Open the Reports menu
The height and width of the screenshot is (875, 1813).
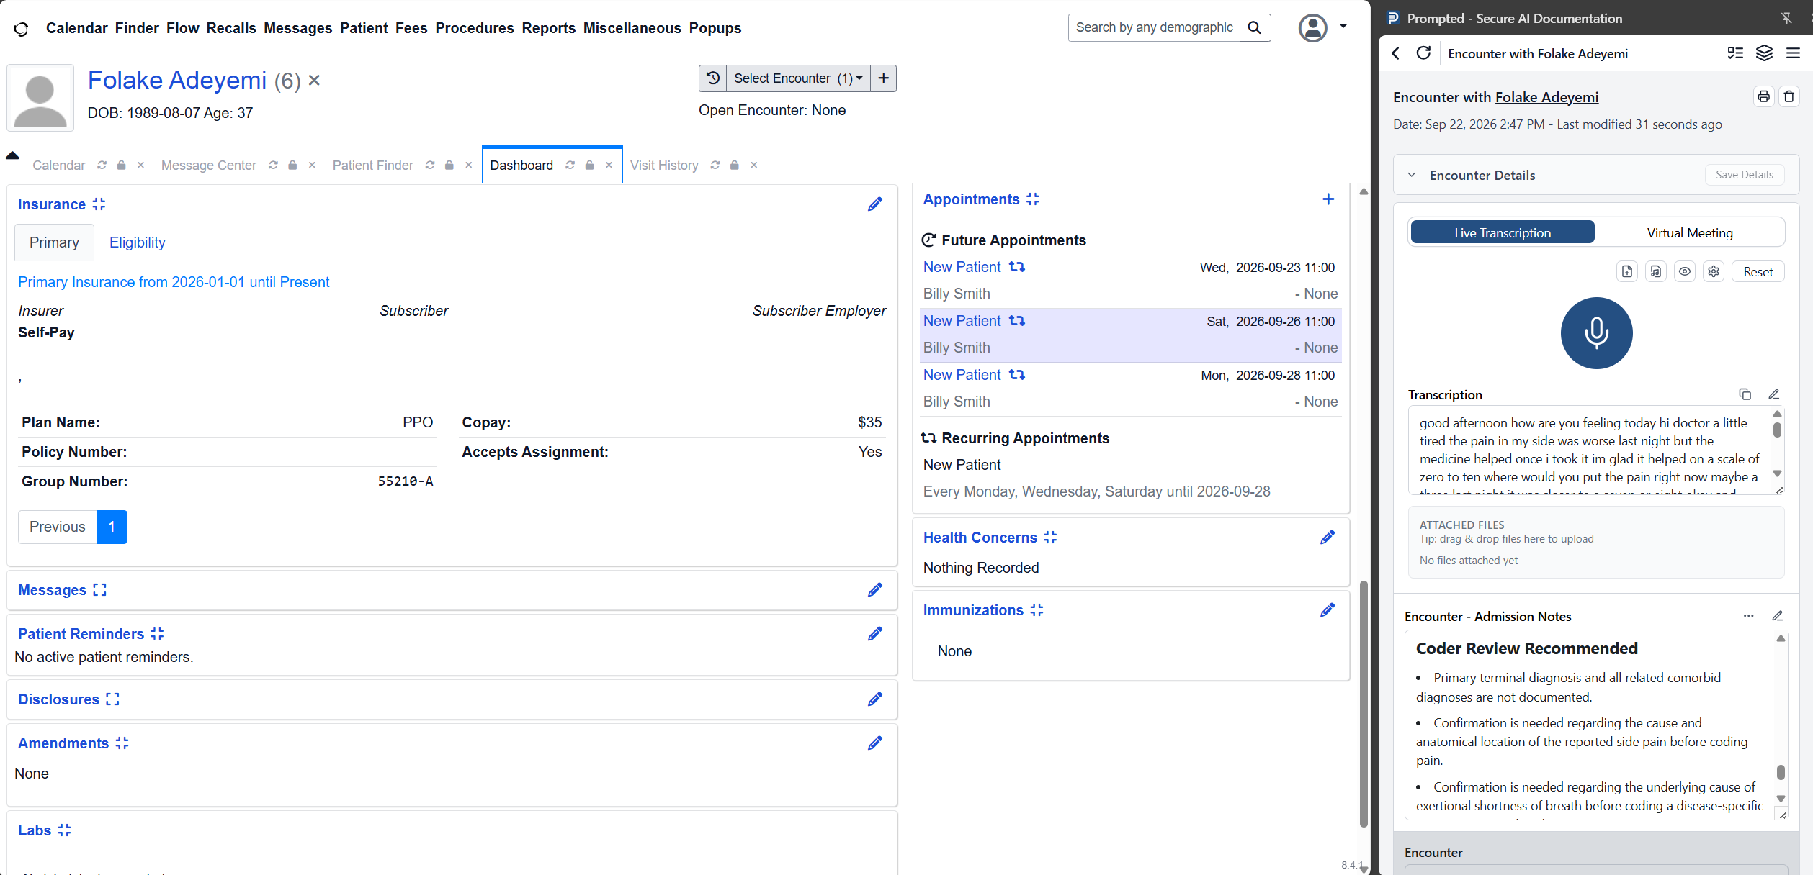pos(549,28)
